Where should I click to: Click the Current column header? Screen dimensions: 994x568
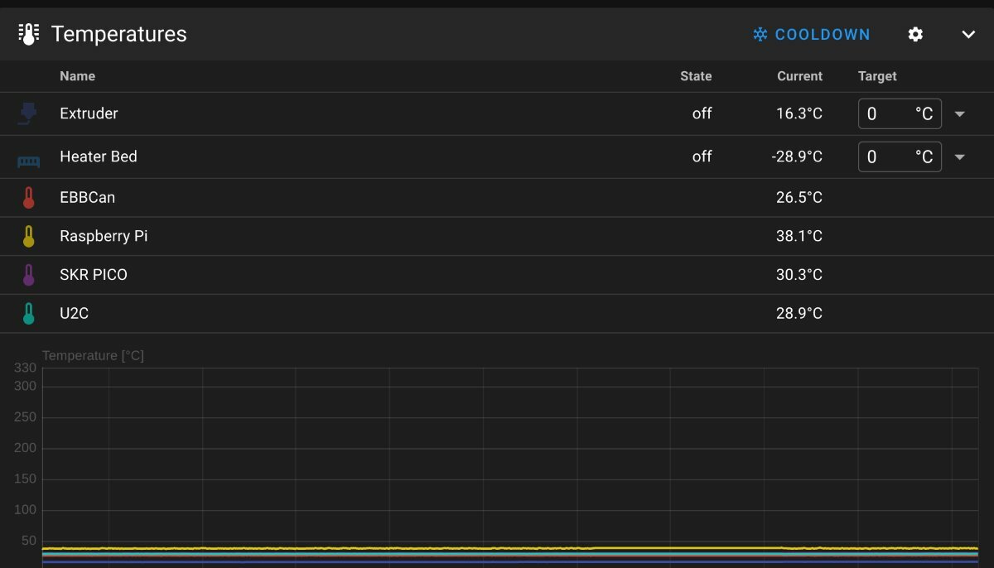pyautogui.click(x=799, y=76)
